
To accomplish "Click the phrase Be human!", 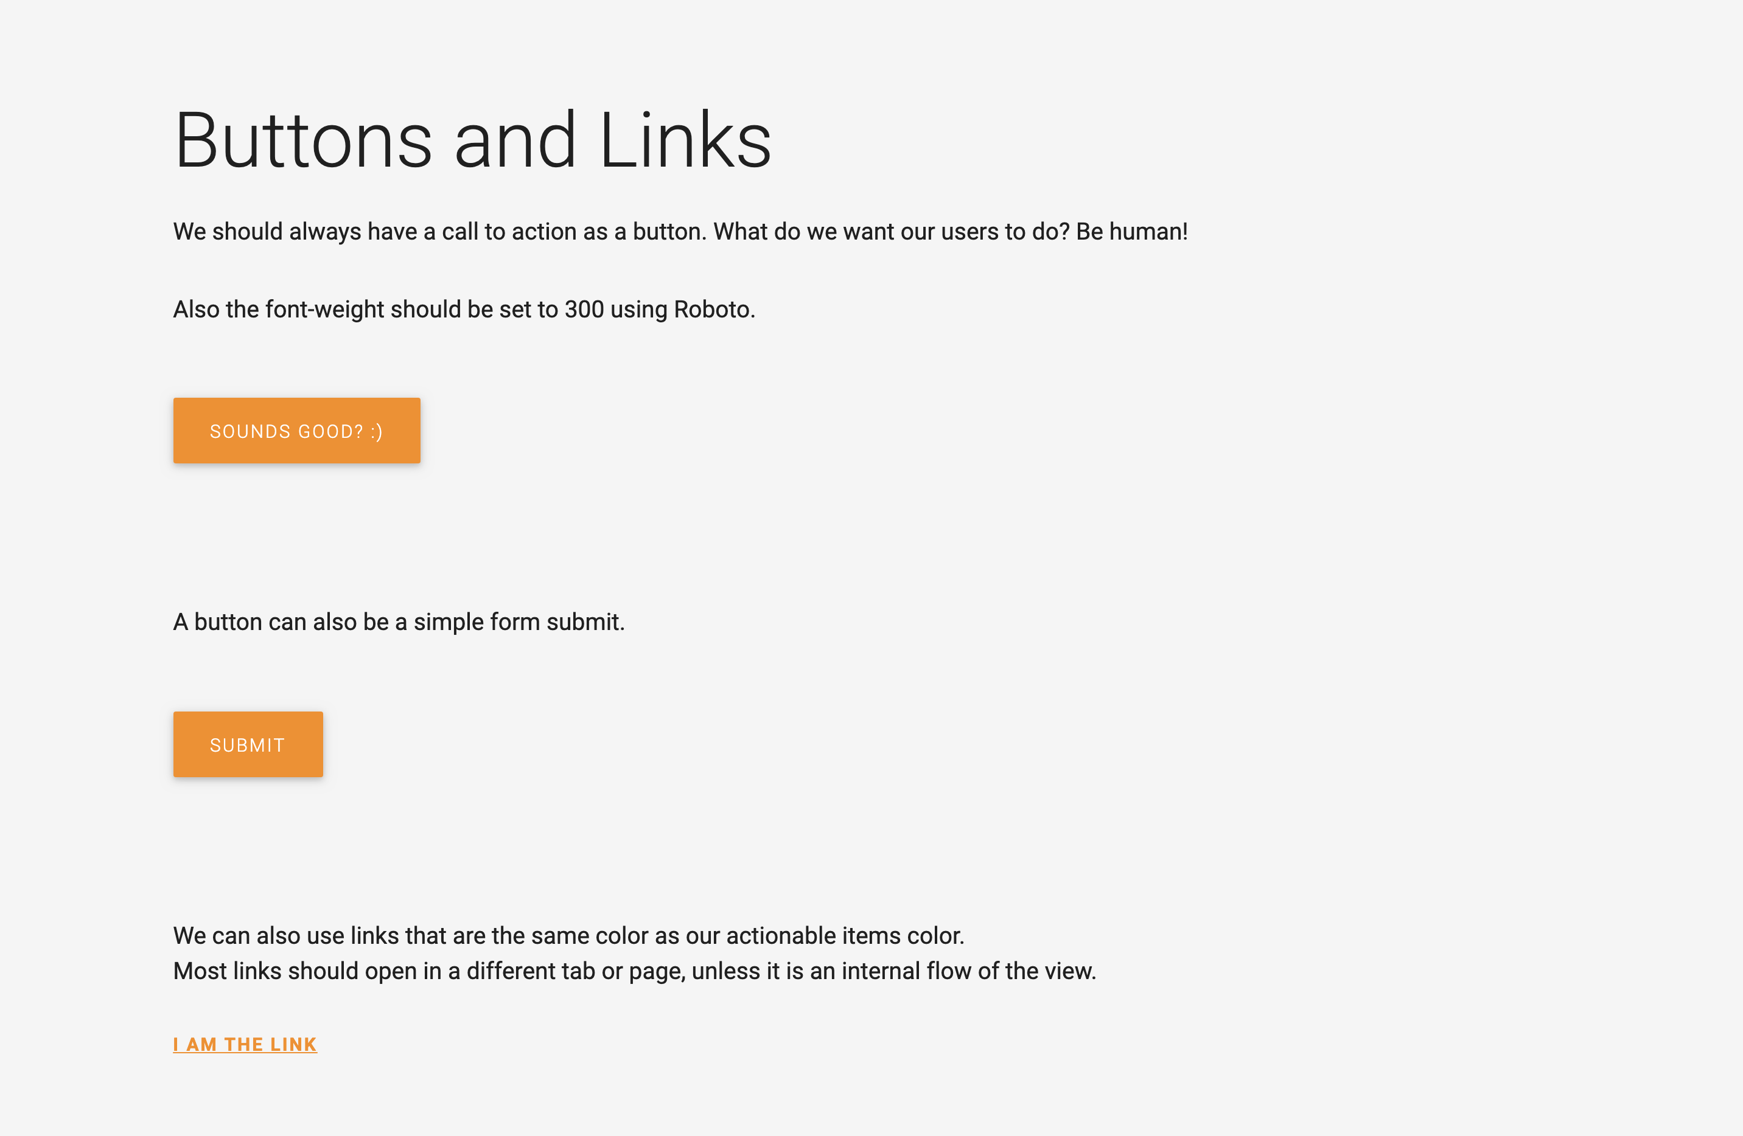I will pyautogui.click(x=1131, y=231).
